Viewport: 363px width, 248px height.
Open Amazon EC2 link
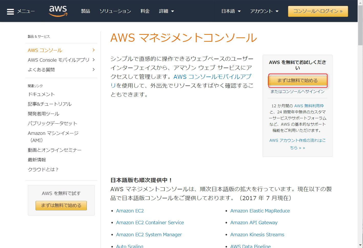[x=130, y=211]
